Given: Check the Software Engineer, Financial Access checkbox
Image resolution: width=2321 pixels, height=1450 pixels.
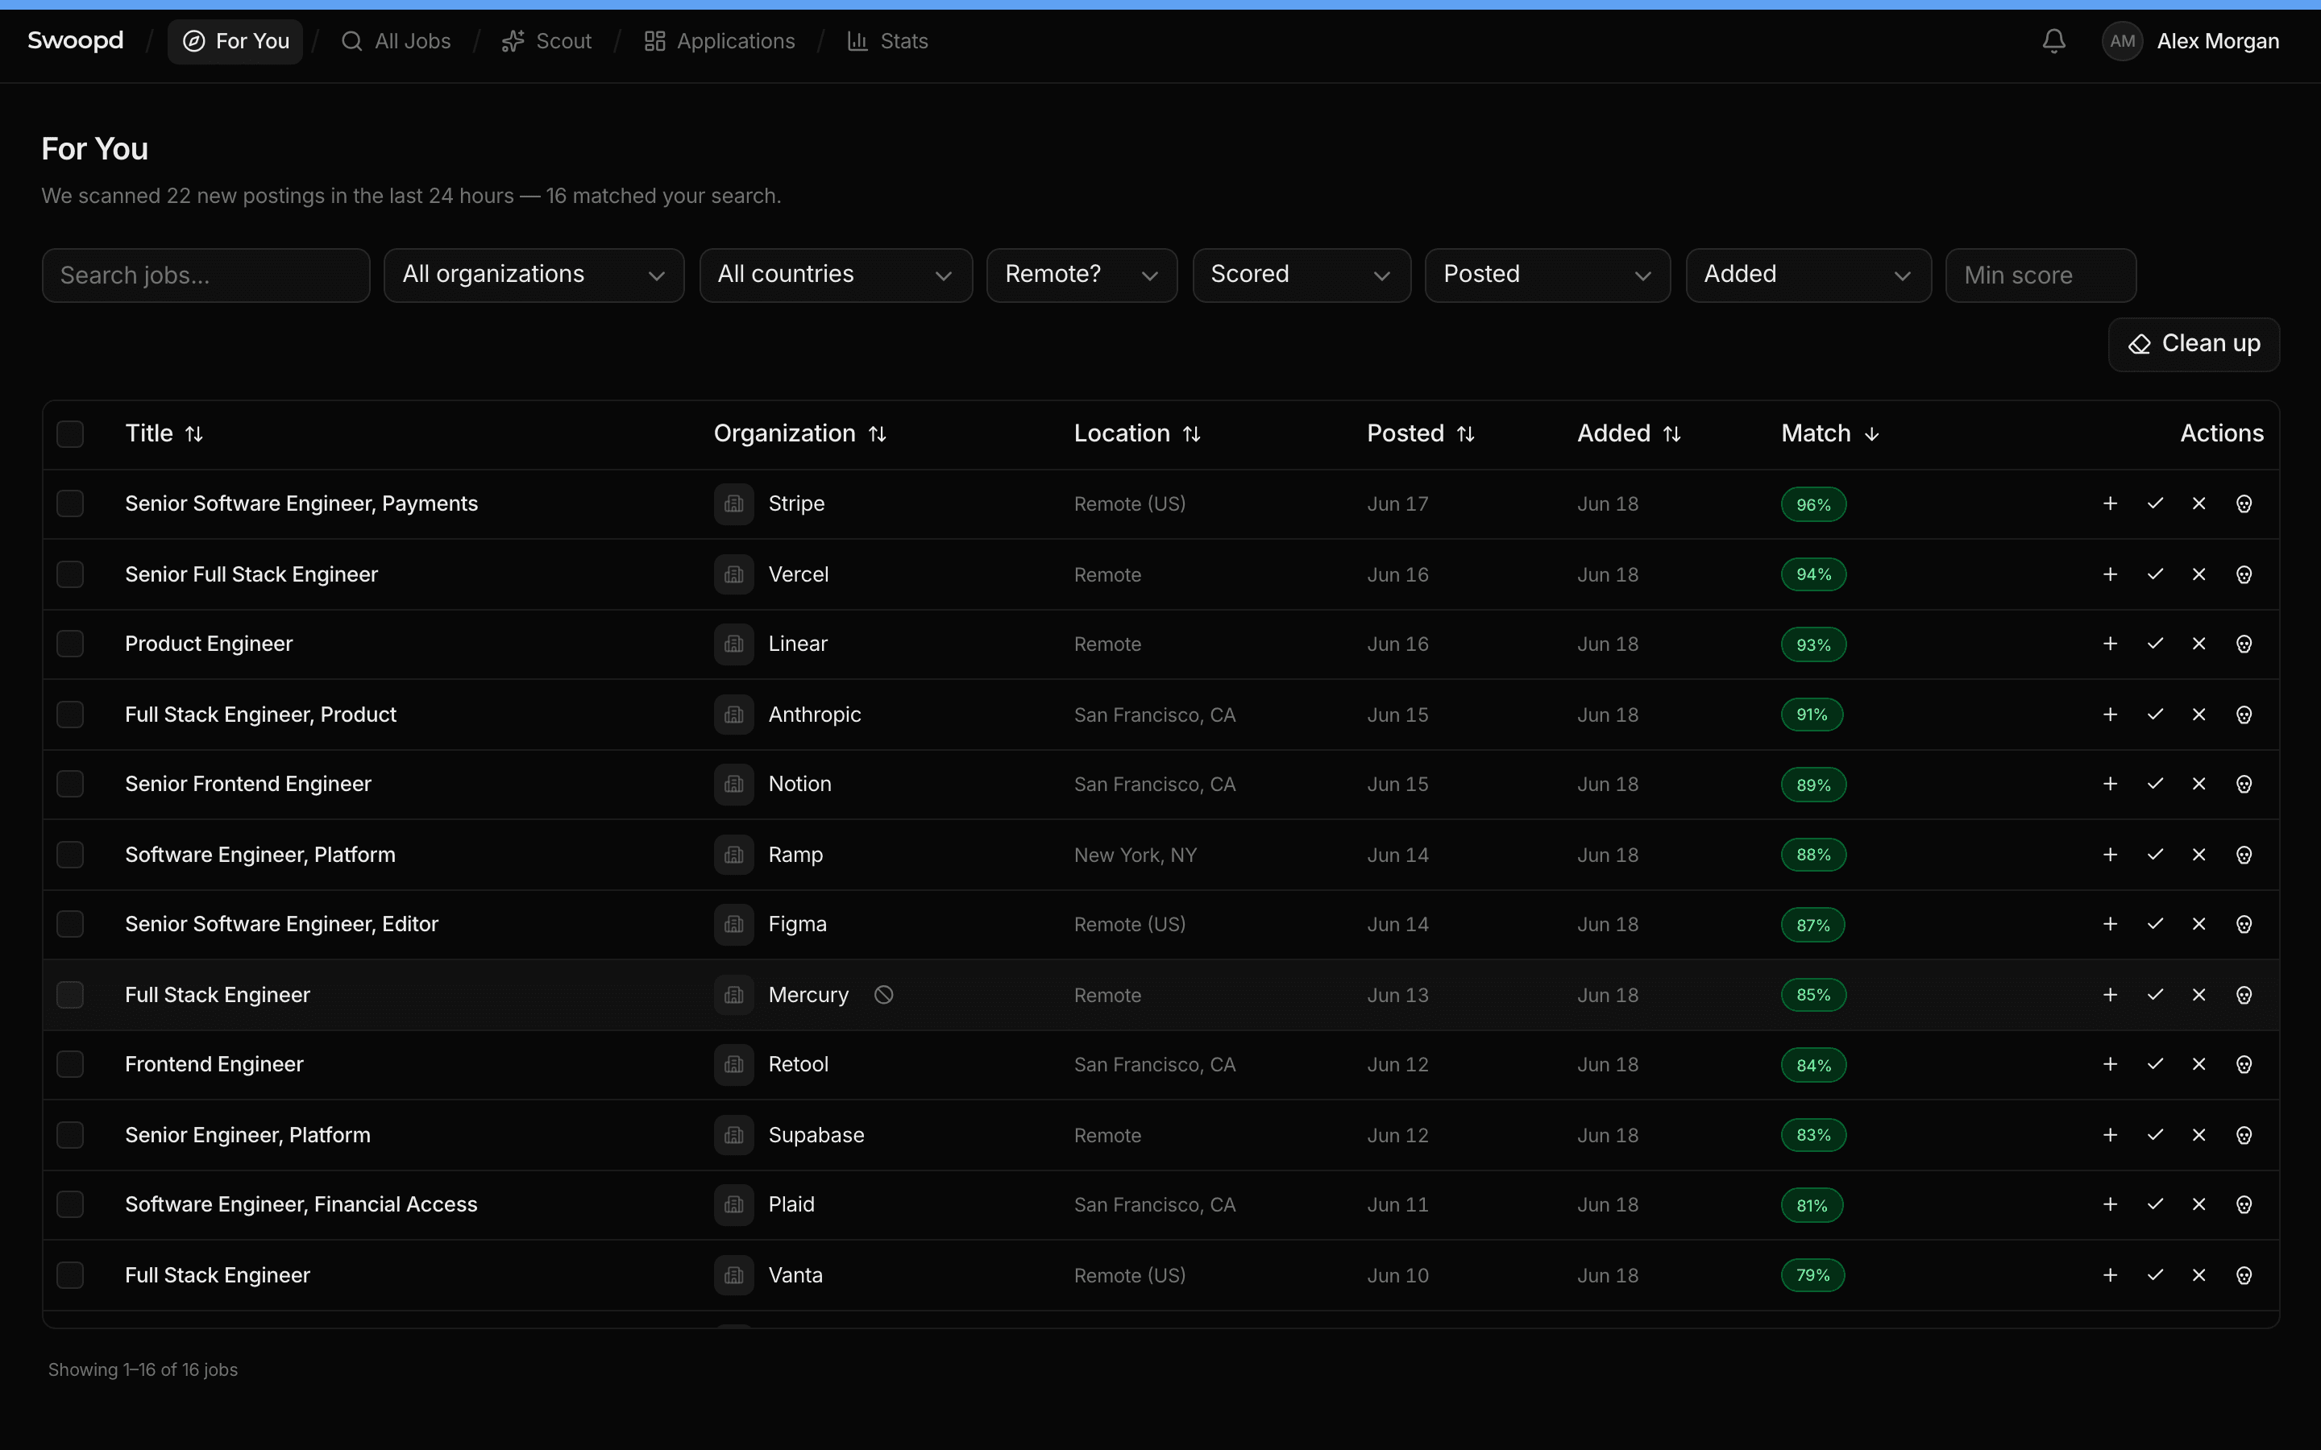Looking at the screenshot, I should (x=70, y=1203).
